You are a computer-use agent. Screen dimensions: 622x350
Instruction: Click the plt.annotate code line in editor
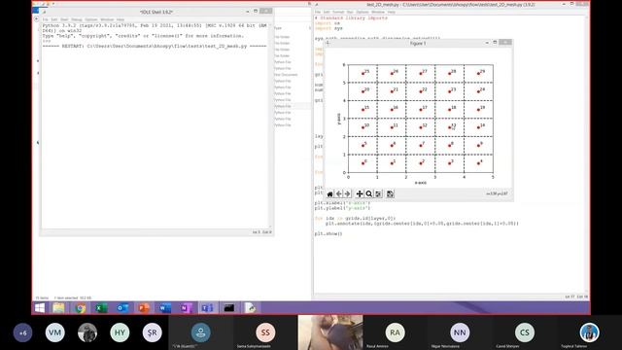(422, 224)
